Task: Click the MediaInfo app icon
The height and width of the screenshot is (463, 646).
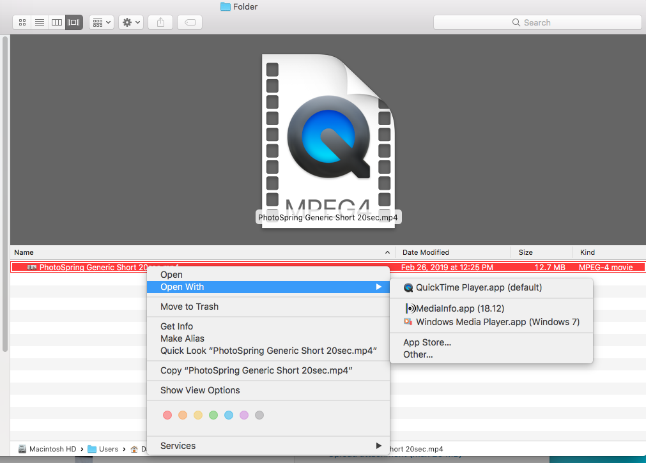Action: (410, 308)
